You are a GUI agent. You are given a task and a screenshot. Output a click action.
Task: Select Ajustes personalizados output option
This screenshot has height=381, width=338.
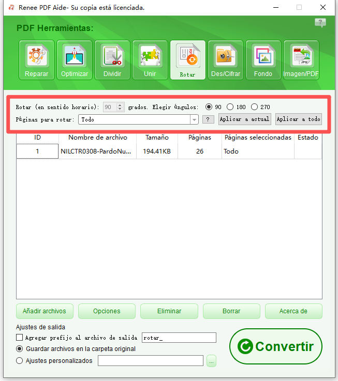coord(19,361)
